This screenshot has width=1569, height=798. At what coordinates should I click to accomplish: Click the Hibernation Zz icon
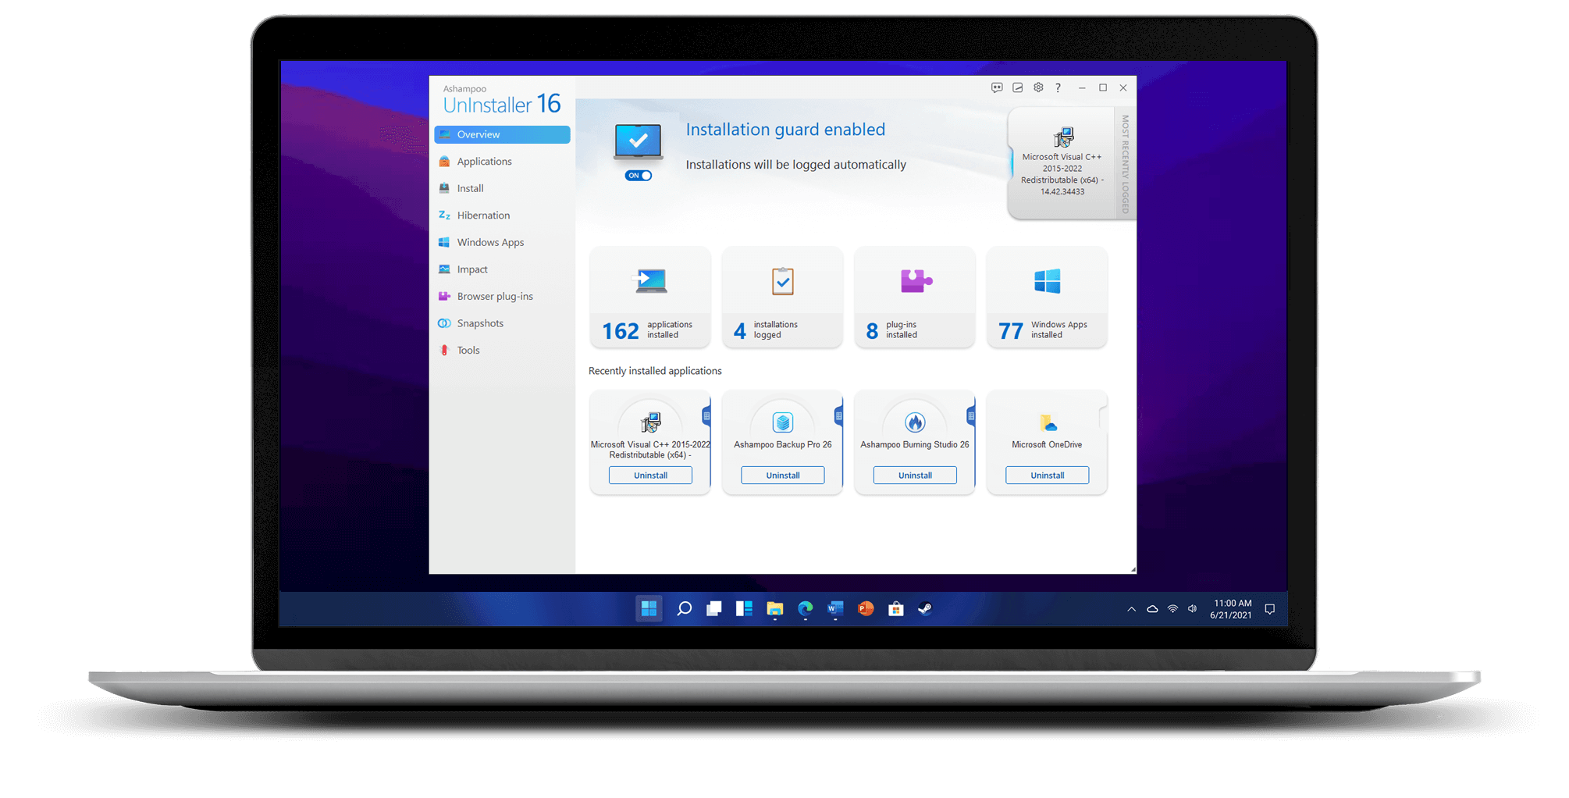coord(444,215)
